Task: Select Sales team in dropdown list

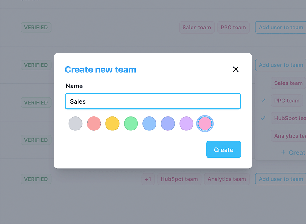Action: pos(289,83)
